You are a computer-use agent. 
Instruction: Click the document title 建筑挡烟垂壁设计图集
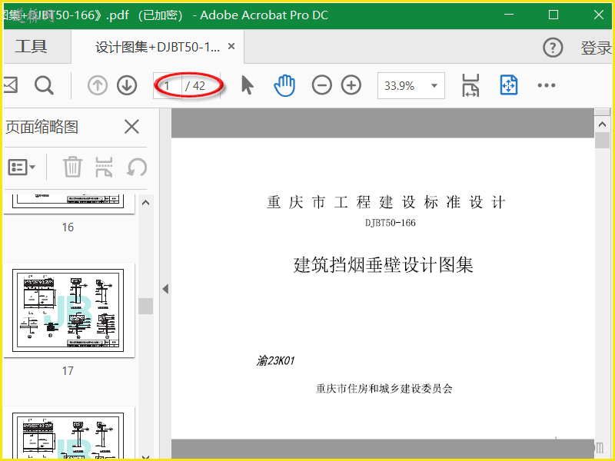click(x=383, y=265)
